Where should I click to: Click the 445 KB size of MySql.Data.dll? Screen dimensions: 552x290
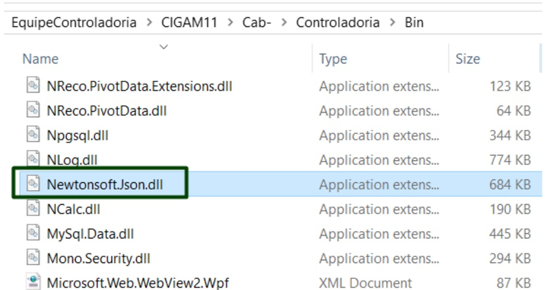pyautogui.click(x=510, y=234)
